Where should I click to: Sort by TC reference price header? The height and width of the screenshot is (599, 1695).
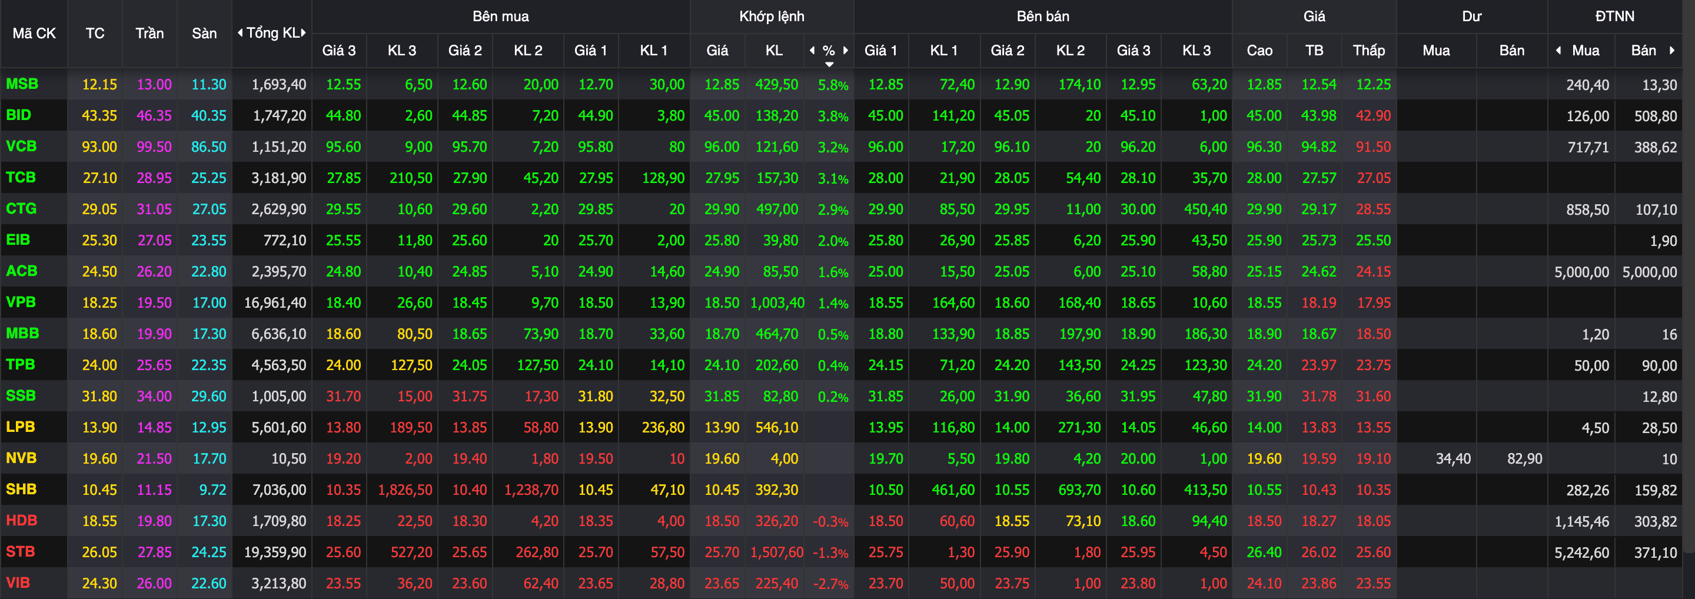[95, 33]
